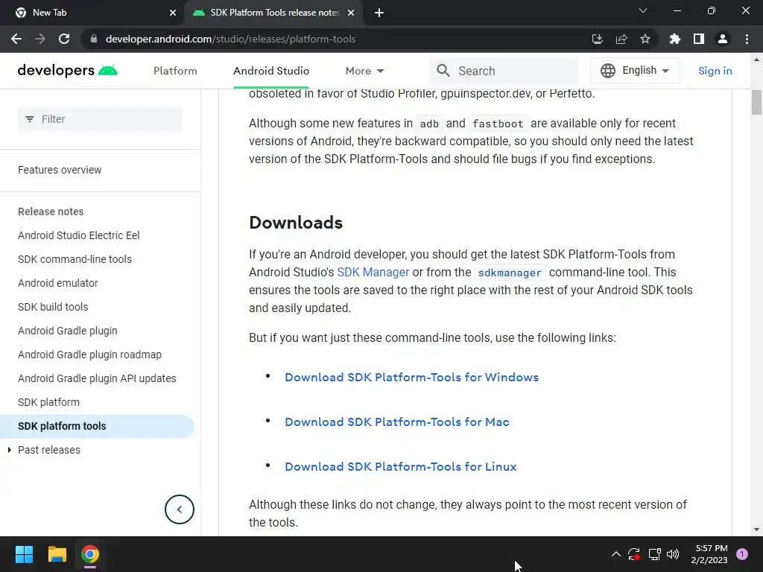The width and height of the screenshot is (763, 572).
Task: Click the site padlock icon
Action: coord(94,39)
